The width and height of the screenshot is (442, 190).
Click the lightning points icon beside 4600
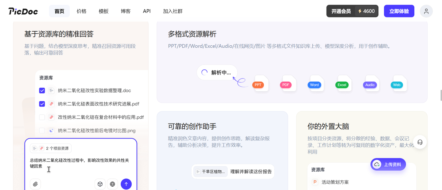tap(360, 11)
